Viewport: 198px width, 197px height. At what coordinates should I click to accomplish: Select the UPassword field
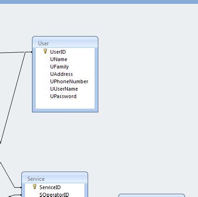(x=63, y=96)
